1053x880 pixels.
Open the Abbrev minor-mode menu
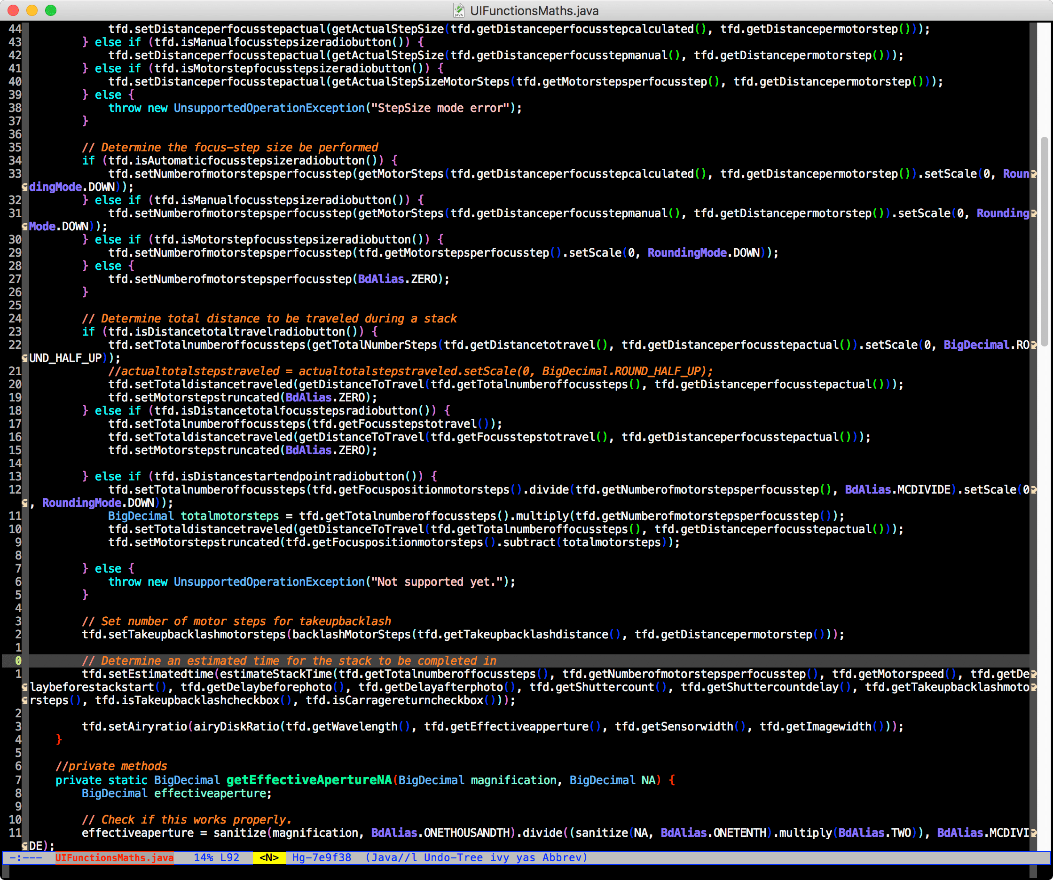pyautogui.click(x=564, y=857)
